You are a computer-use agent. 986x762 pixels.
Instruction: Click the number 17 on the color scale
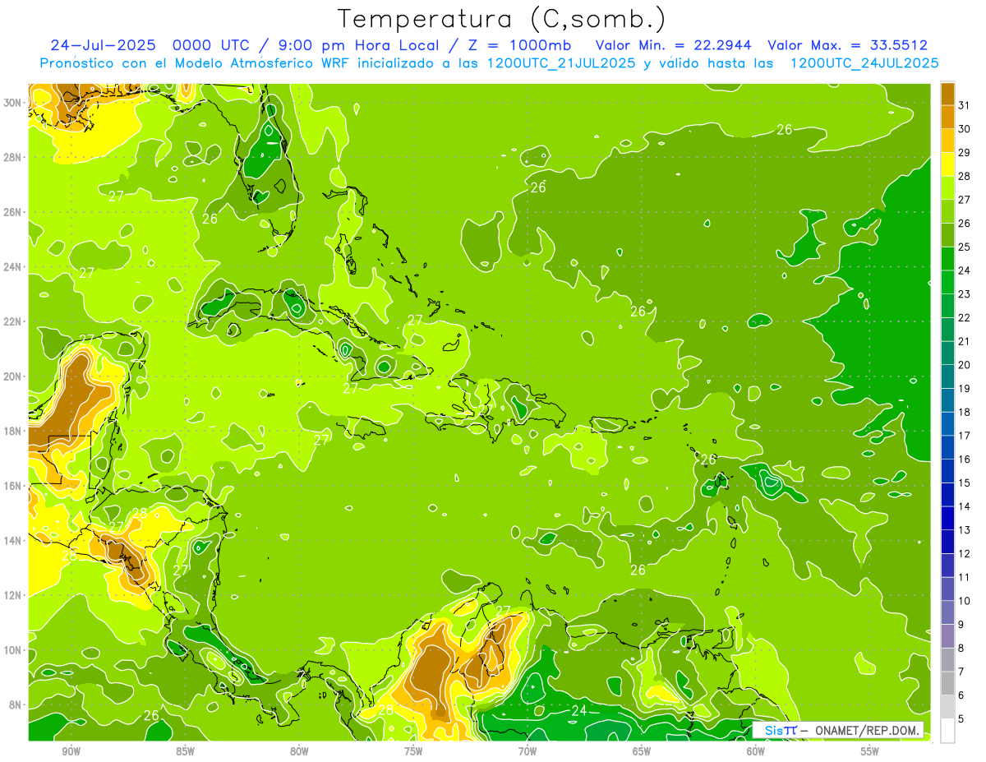[965, 436]
